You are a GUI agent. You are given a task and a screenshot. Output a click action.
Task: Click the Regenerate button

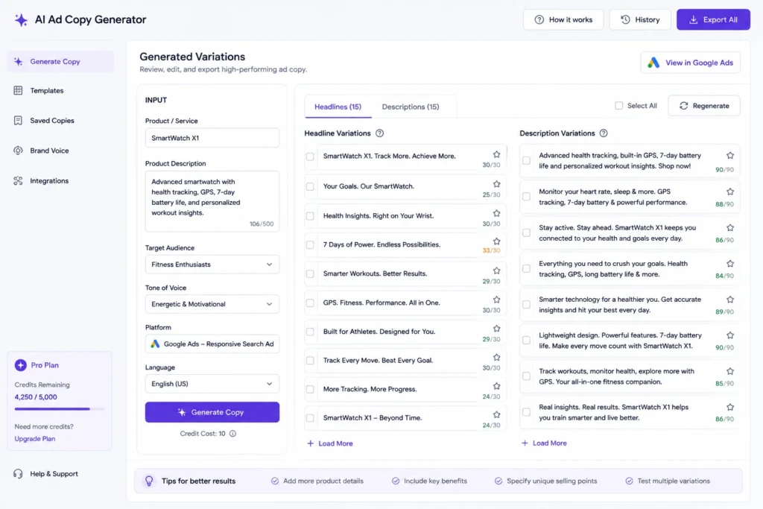point(704,106)
